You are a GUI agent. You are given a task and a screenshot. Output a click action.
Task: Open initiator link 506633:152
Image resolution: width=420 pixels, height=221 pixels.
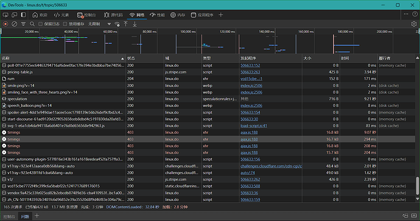click(x=250, y=65)
